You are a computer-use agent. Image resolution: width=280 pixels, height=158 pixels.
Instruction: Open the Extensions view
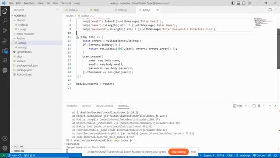pyautogui.click(x=5, y=51)
